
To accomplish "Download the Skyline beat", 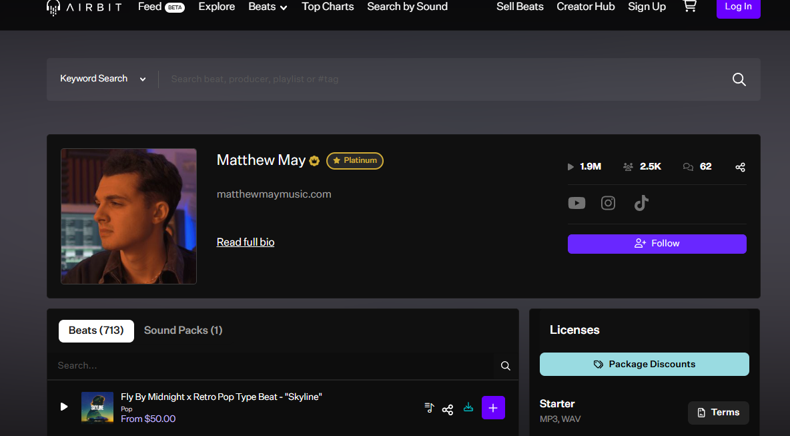I will (468, 407).
